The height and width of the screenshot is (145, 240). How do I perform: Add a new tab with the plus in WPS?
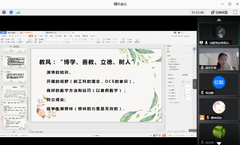point(73,32)
